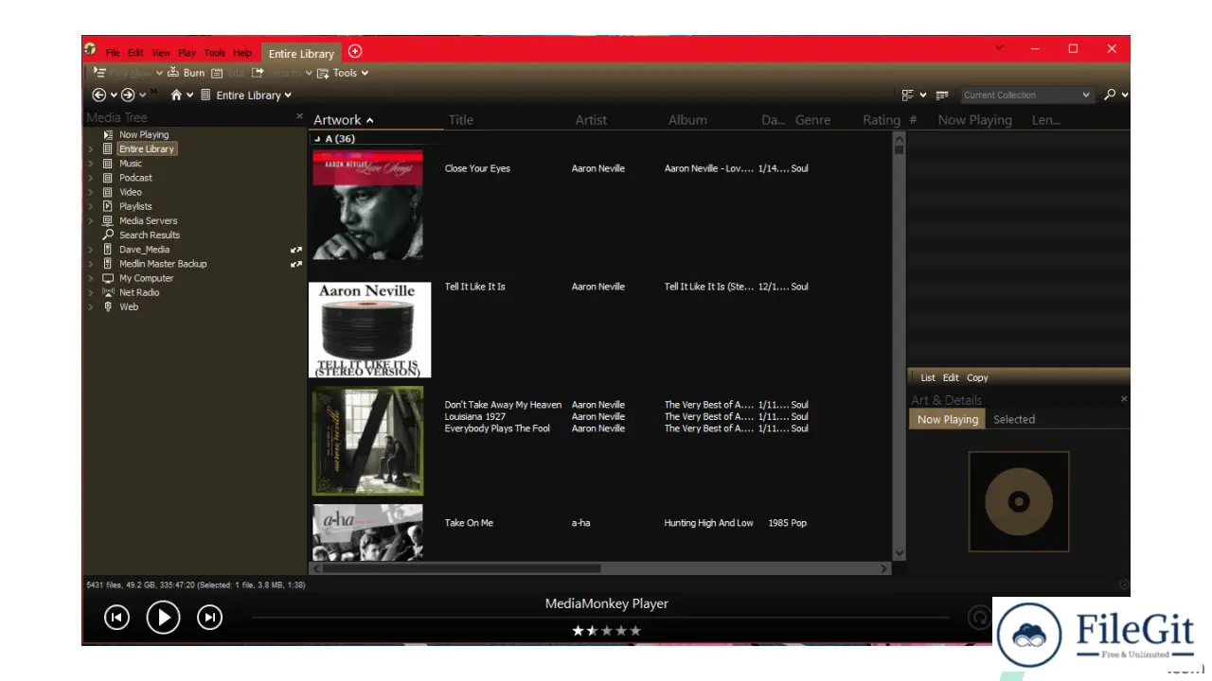Open the Edit menu
The image size is (1212, 681).
point(136,53)
